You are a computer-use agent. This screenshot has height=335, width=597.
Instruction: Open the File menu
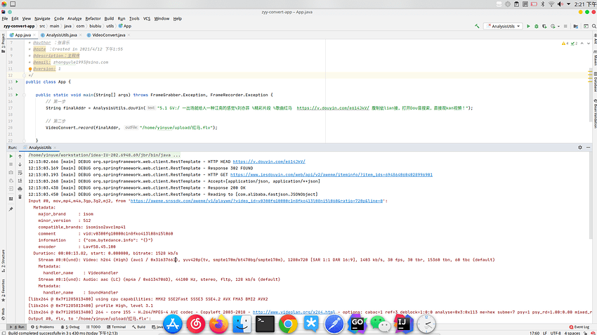click(5, 19)
